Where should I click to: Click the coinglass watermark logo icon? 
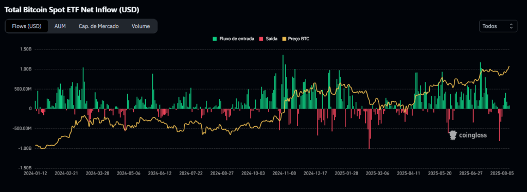click(453, 135)
